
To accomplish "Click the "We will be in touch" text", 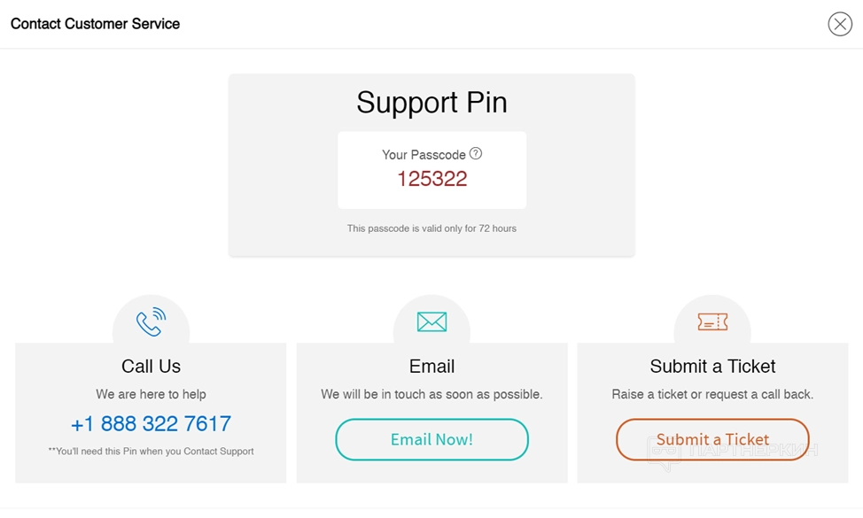I will click(x=431, y=394).
